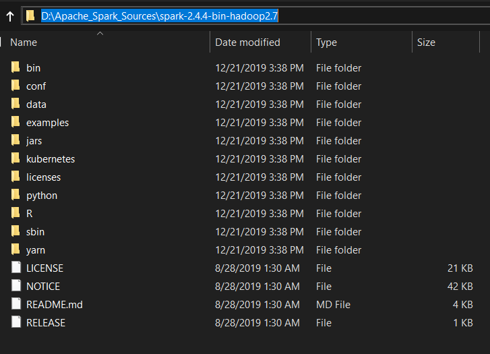Click the Up directory arrow icon
Viewport: 490px width, 354px height.
(10, 16)
